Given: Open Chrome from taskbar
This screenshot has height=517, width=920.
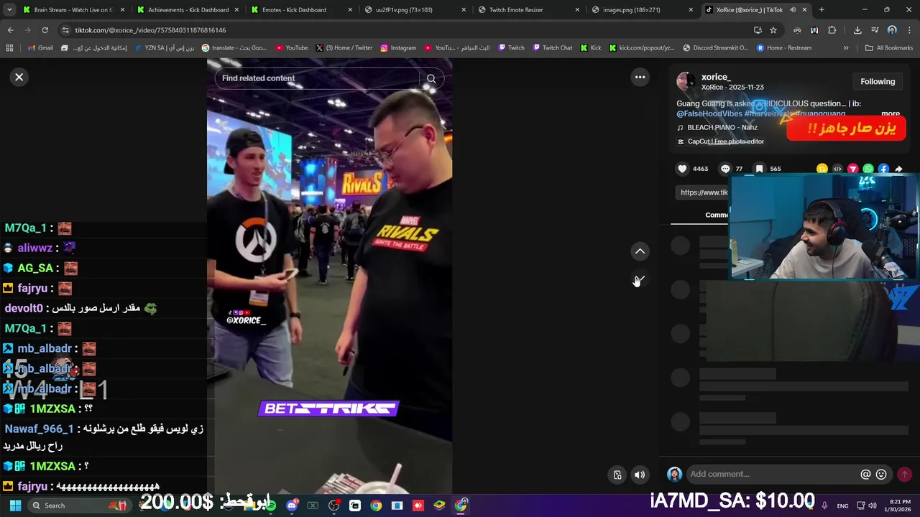Looking at the screenshot, I should pyautogui.click(x=376, y=506).
